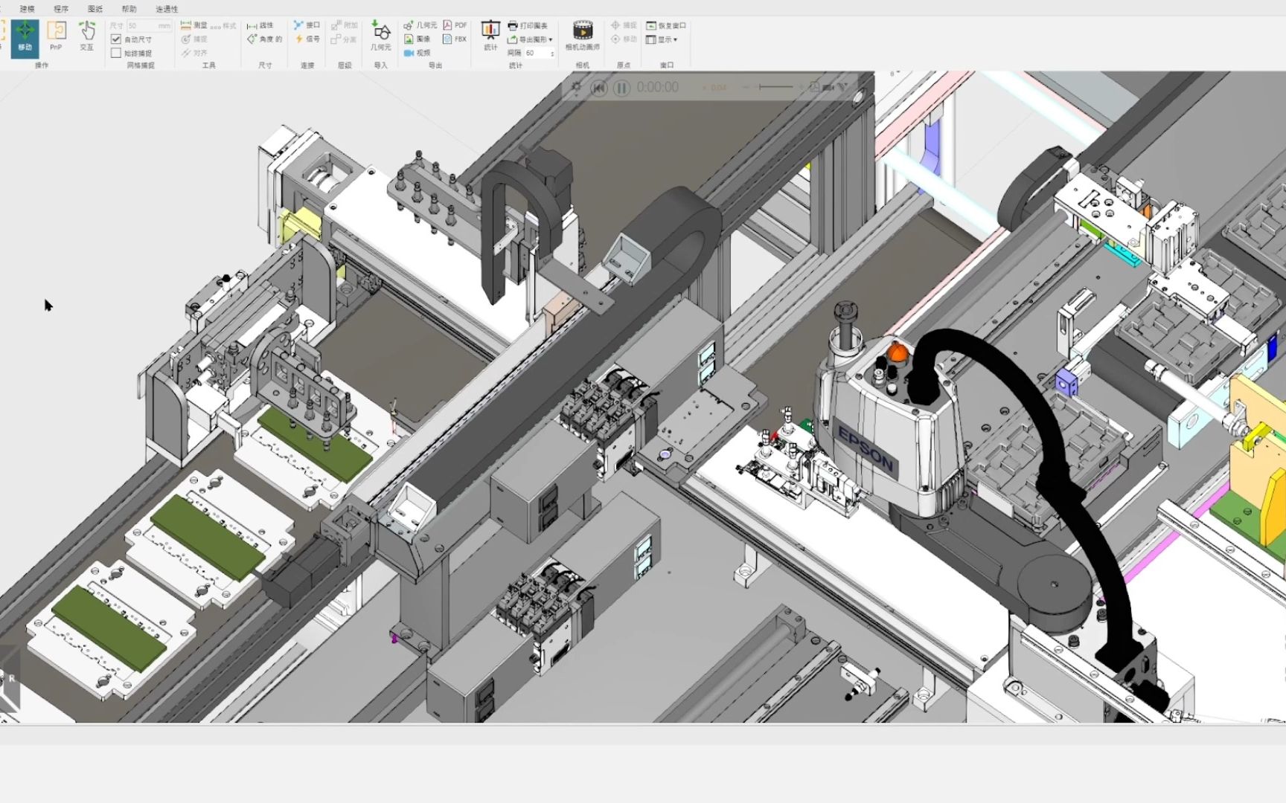Choose the 交互 interact hand tool
Screen dimensions: 1286x803
click(87, 36)
